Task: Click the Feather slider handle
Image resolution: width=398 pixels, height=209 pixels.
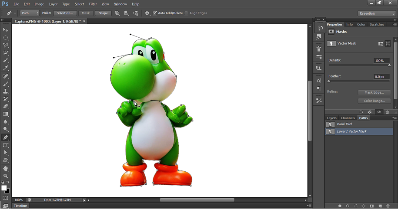Action: (329, 81)
